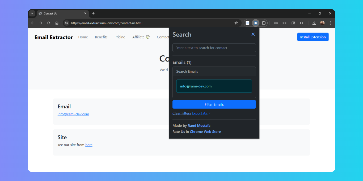This screenshot has width=363, height=181.
Task: Click the site information icon in address bar
Action: point(67,23)
